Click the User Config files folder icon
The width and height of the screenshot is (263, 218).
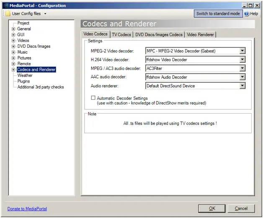(7, 14)
